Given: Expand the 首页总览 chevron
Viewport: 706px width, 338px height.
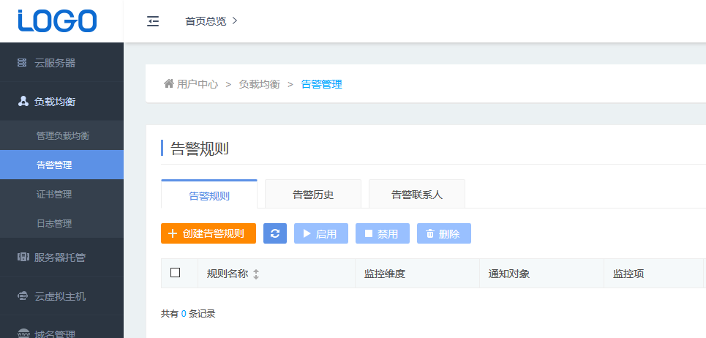Looking at the screenshot, I should pyautogui.click(x=235, y=21).
